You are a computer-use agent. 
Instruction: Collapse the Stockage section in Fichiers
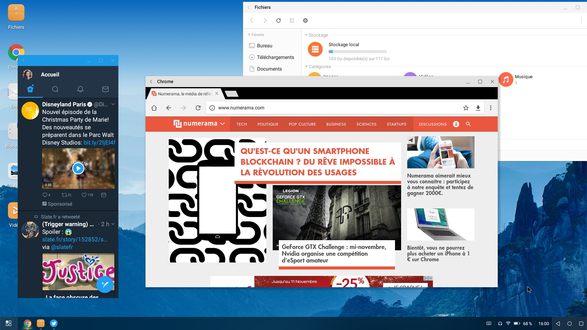pos(306,35)
